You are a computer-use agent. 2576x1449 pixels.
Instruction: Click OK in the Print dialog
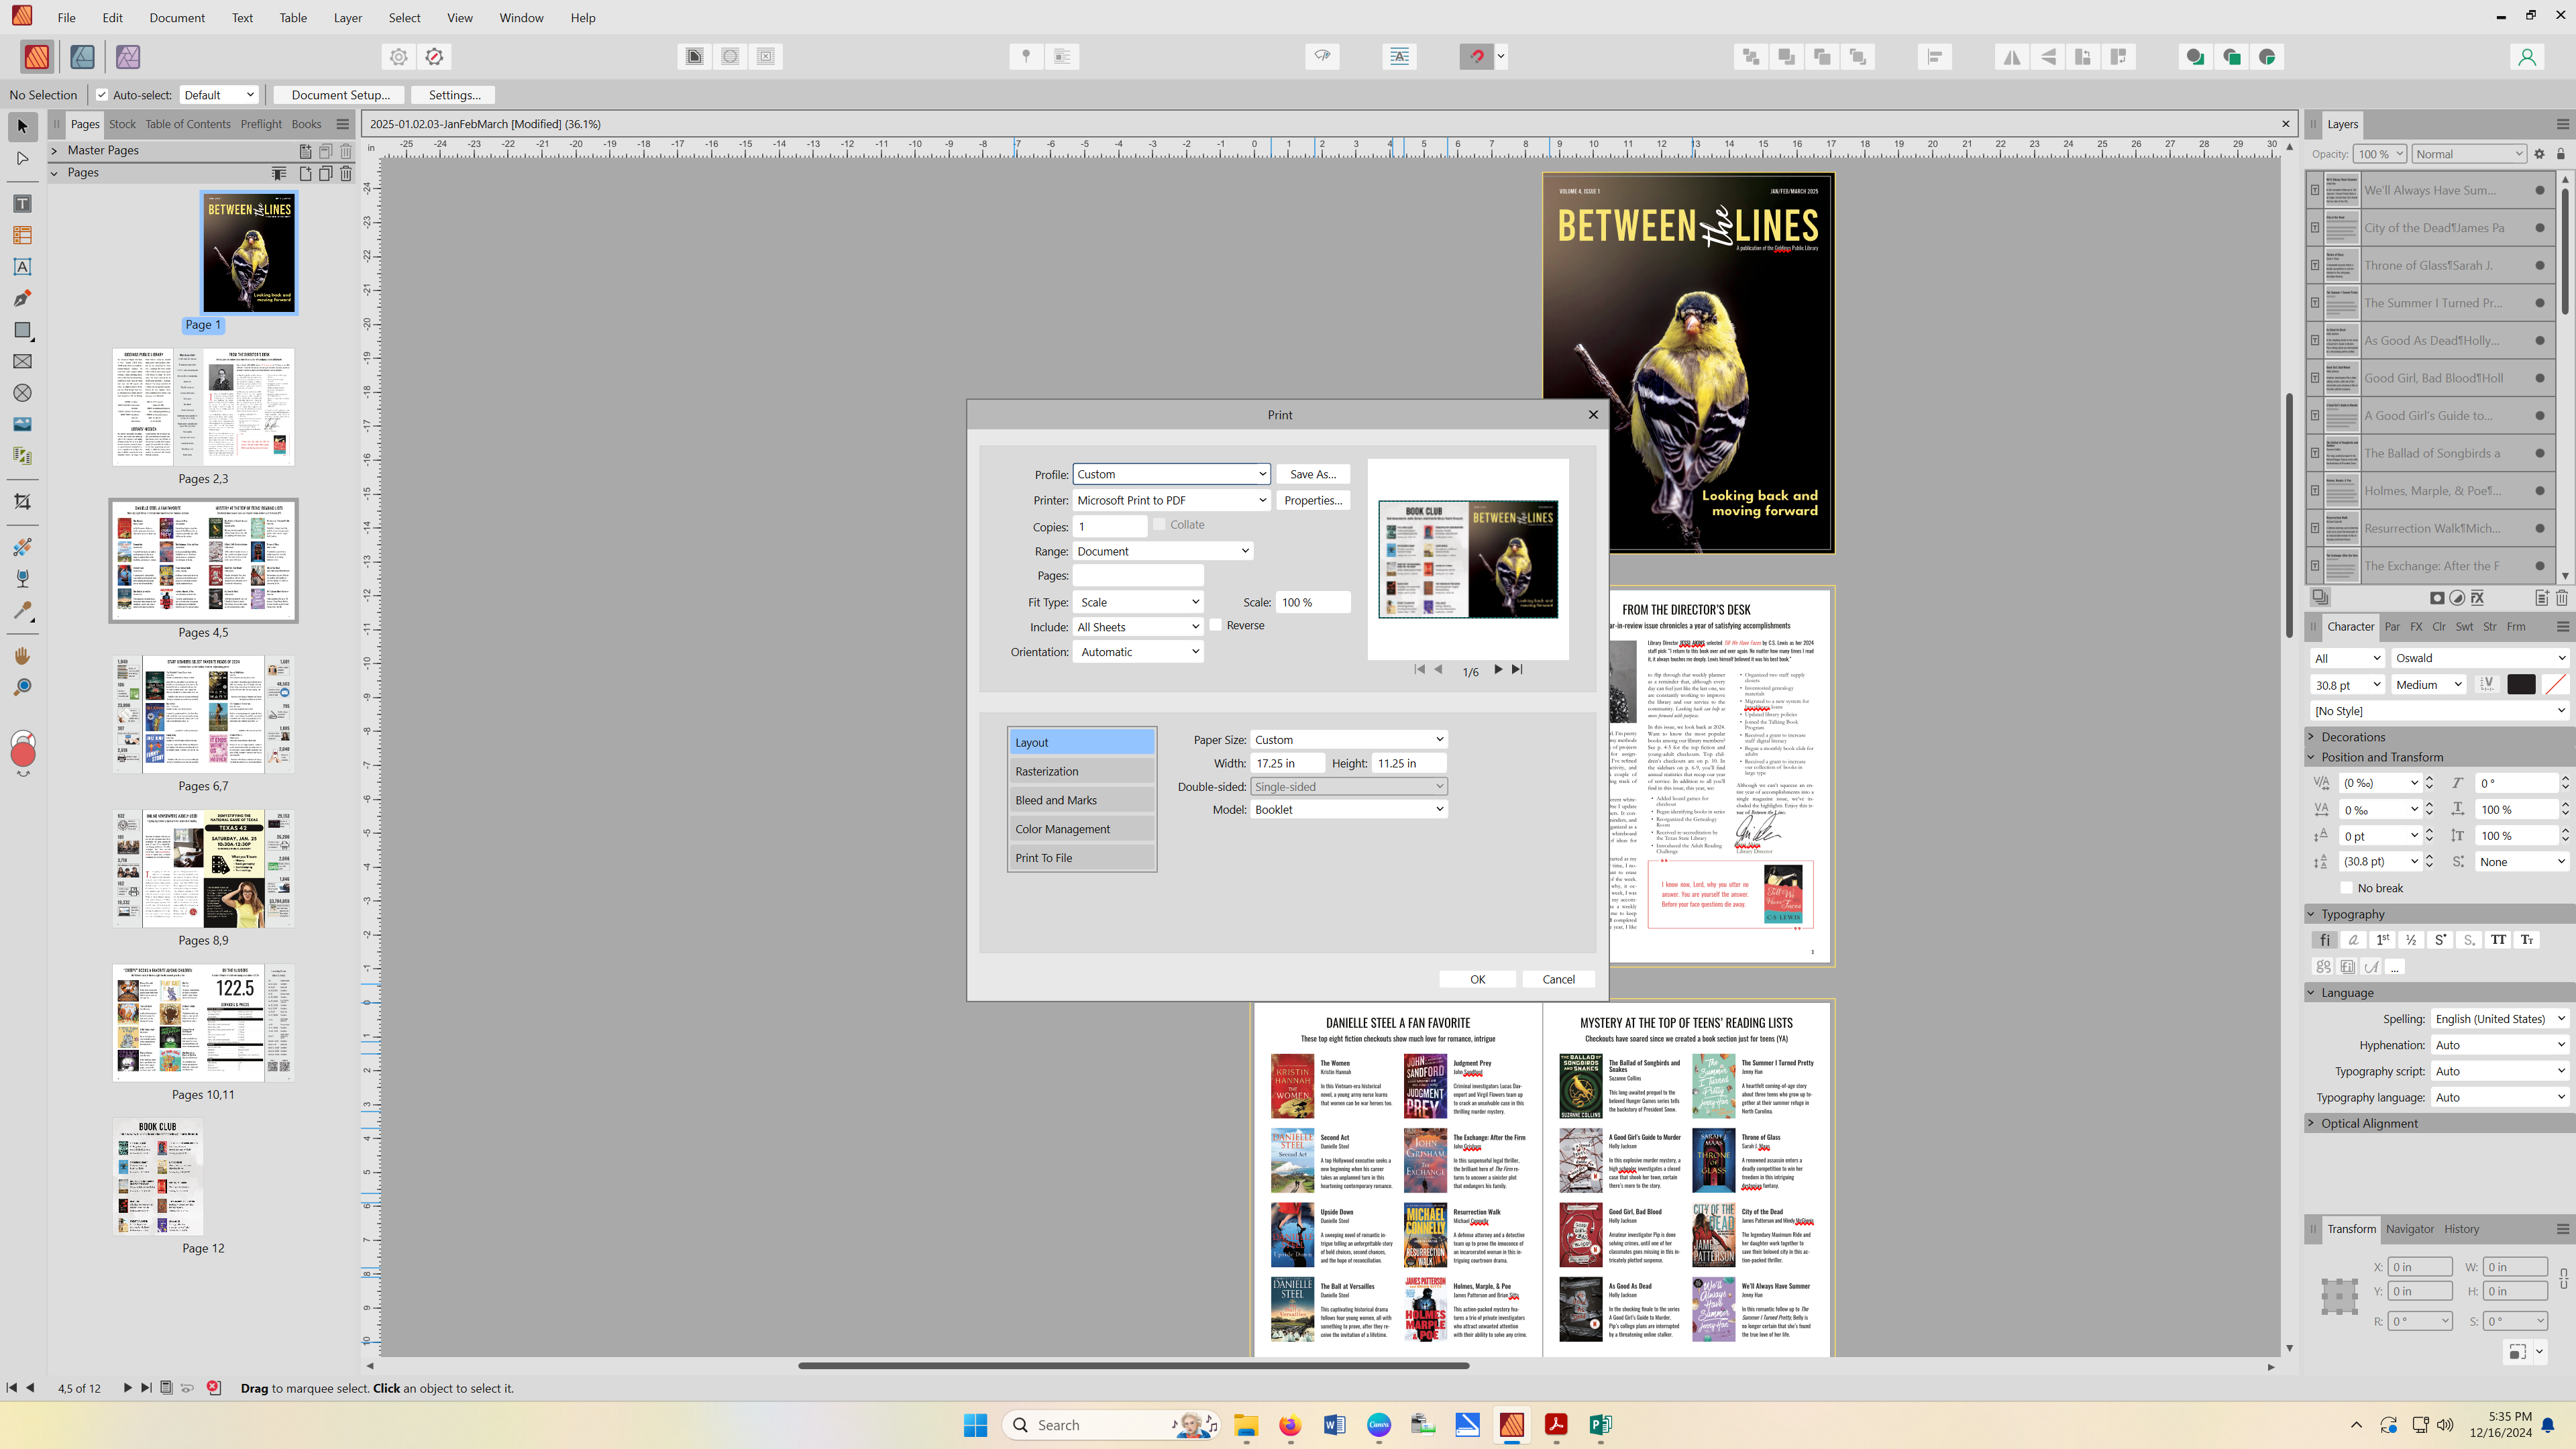click(x=1477, y=979)
